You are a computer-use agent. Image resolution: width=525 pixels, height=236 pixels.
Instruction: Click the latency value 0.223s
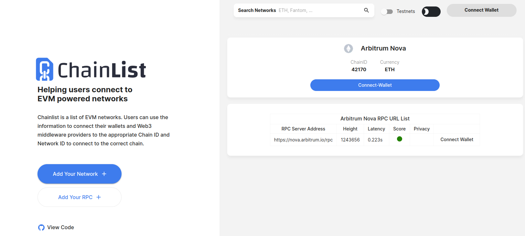pos(375,140)
